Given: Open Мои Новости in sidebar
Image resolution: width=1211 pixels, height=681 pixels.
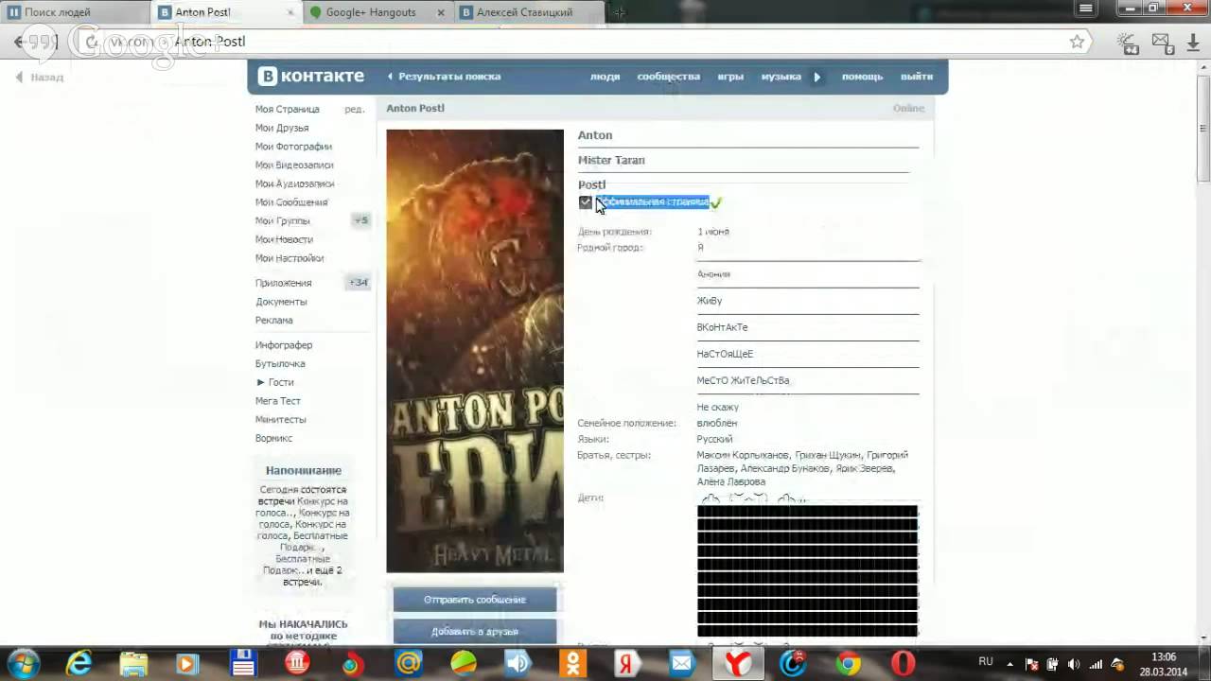Looking at the screenshot, I should click(x=284, y=239).
